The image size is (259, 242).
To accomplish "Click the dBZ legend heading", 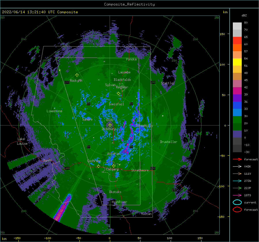I will coord(244,15).
